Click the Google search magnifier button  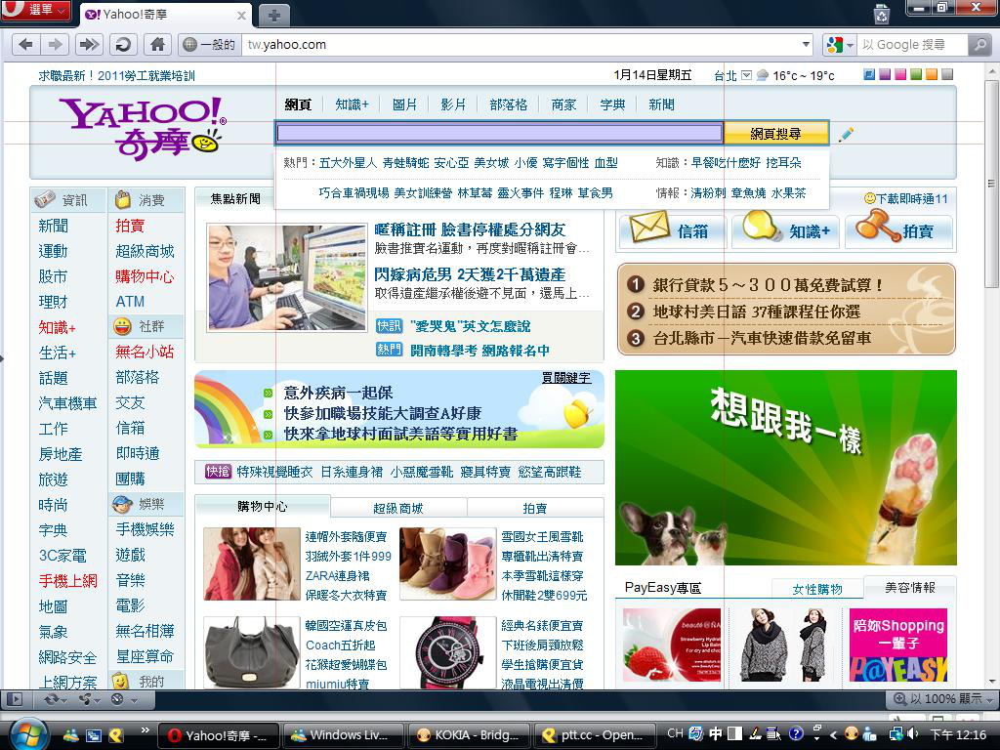click(979, 45)
